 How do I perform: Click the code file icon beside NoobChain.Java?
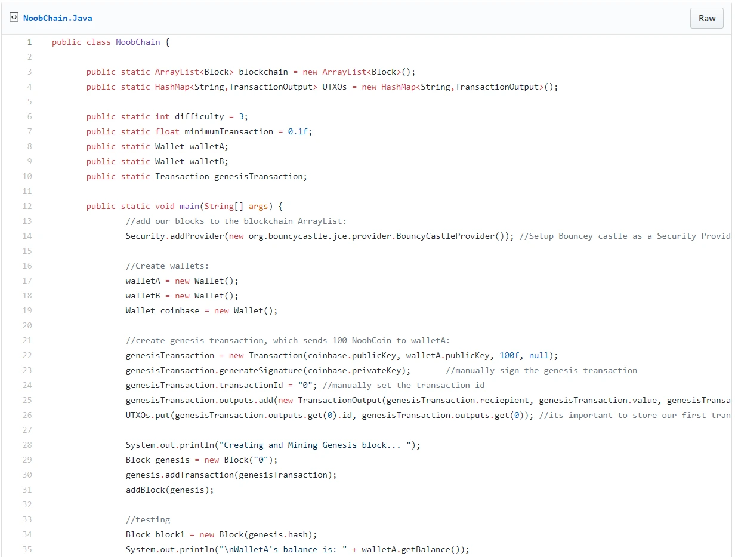coord(14,18)
